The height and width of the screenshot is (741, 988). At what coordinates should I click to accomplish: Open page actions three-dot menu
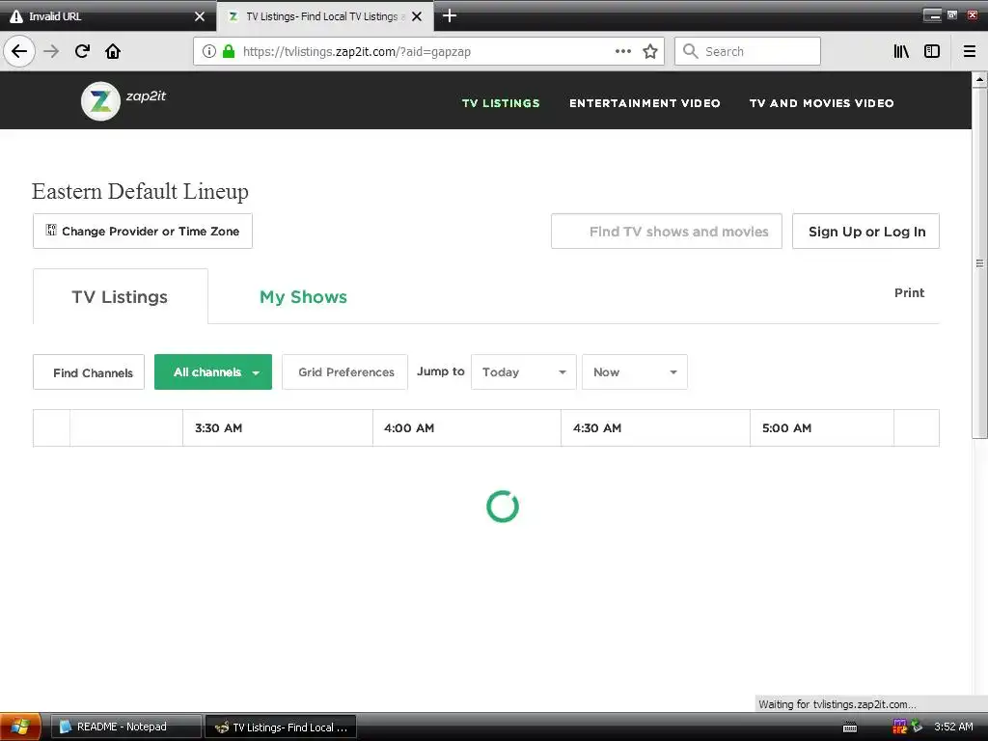623,52
